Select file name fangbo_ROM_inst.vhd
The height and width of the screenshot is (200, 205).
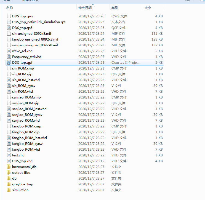[30, 138]
